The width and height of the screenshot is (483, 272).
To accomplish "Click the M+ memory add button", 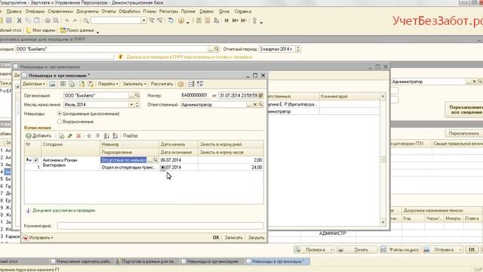I will click(x=235, y=20).
